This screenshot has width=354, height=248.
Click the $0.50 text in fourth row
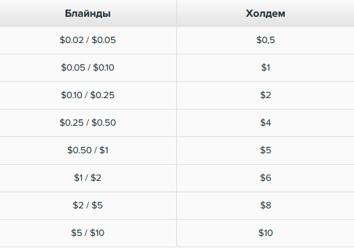pyautogui.click(x=104, y=123)
